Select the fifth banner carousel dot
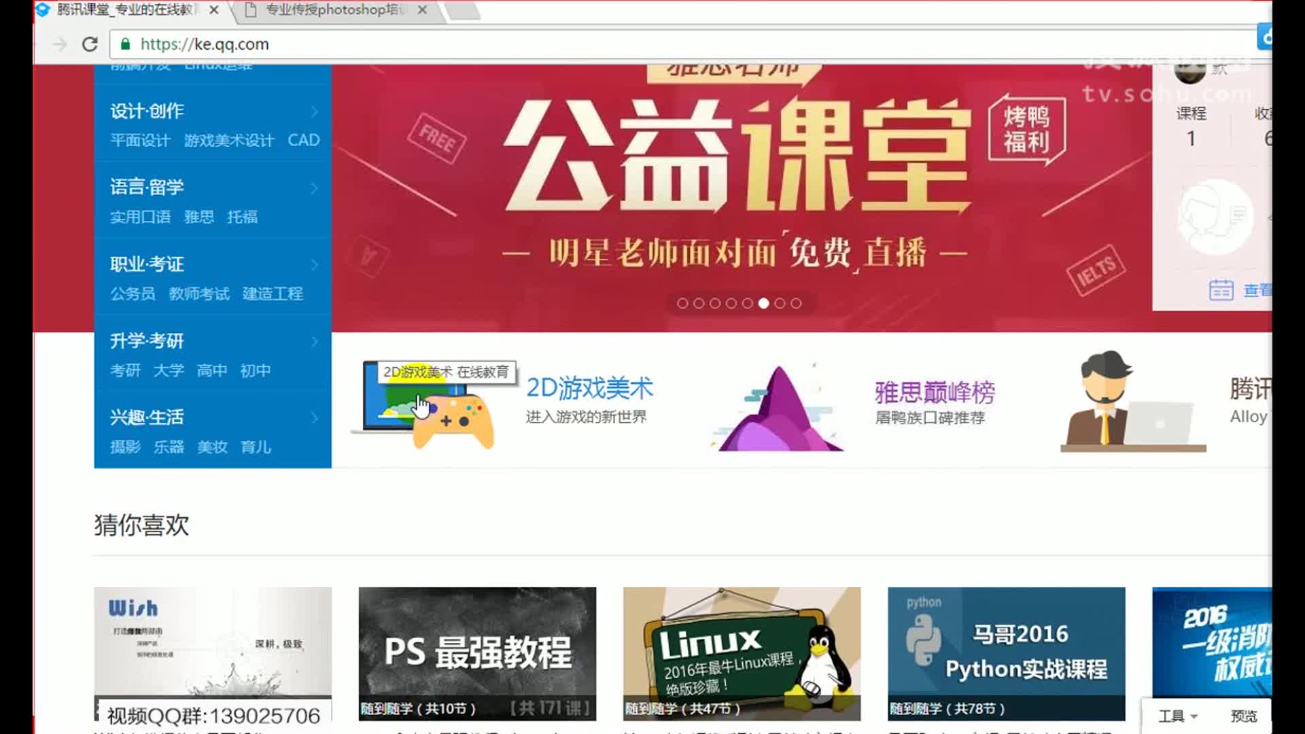The height and width of the screenshot is (734, 1305). tap(748, 303)
